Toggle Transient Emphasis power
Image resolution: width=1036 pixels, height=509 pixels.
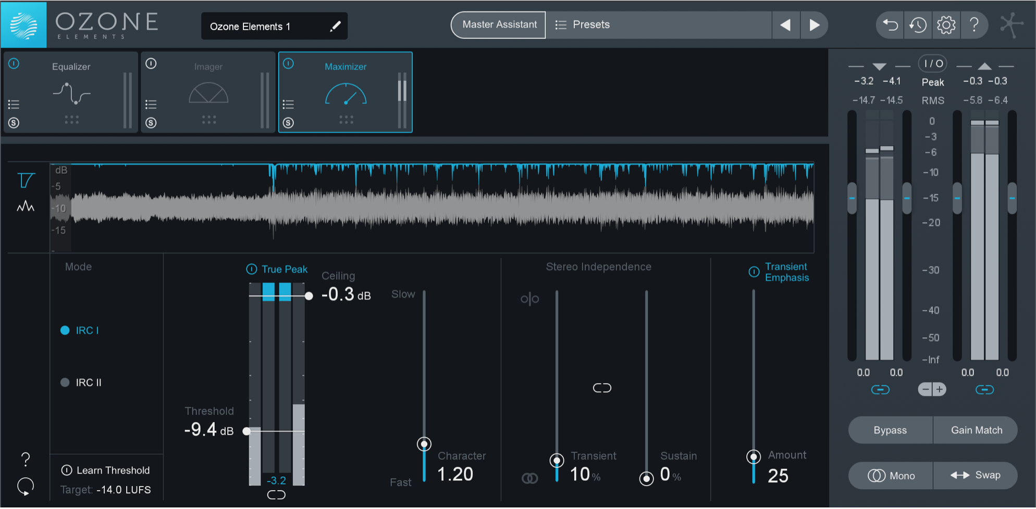[754, 272]
